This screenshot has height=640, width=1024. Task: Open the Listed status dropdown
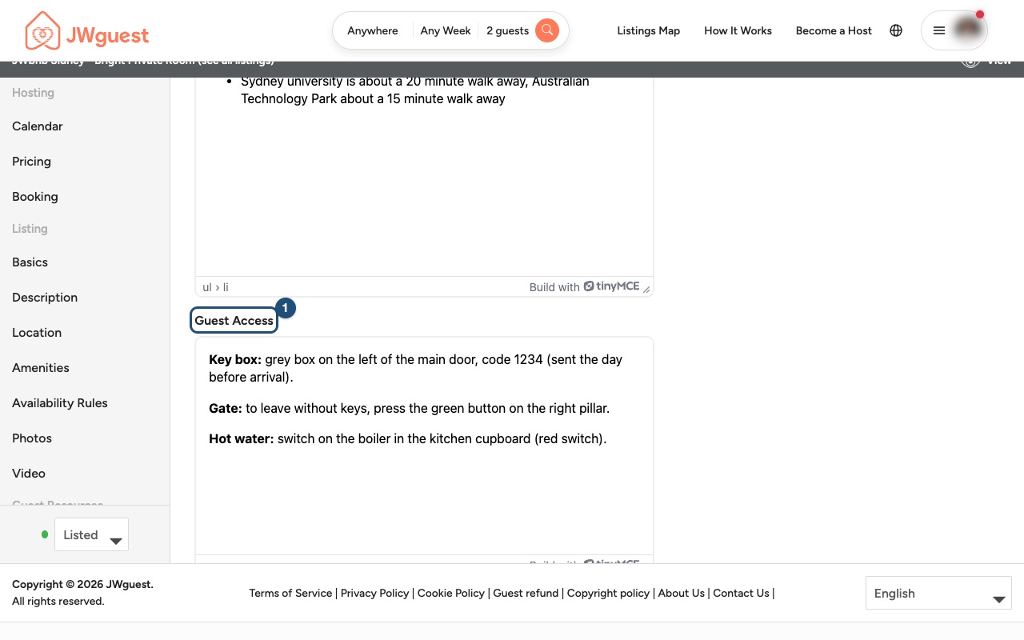(x=91, y=535)
